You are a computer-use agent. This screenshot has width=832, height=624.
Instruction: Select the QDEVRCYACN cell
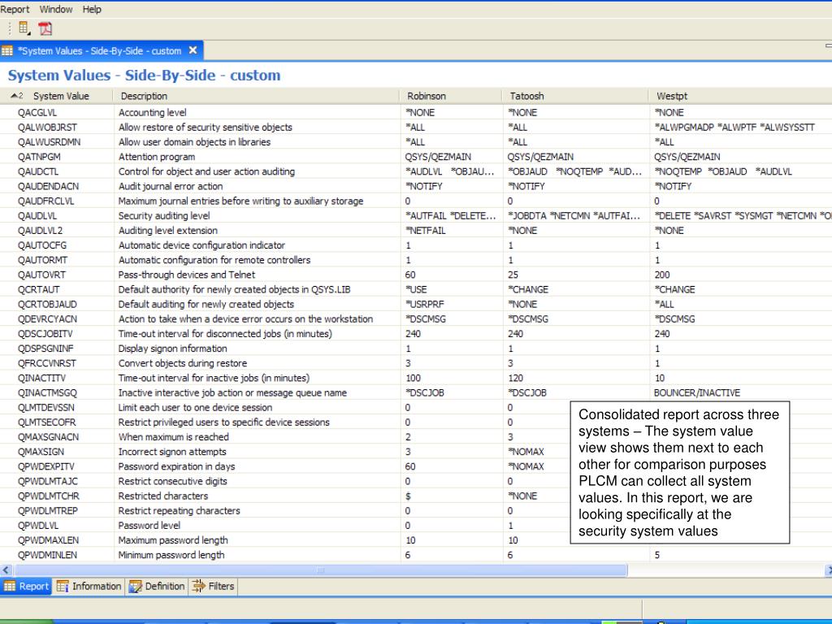pos(47,318)
